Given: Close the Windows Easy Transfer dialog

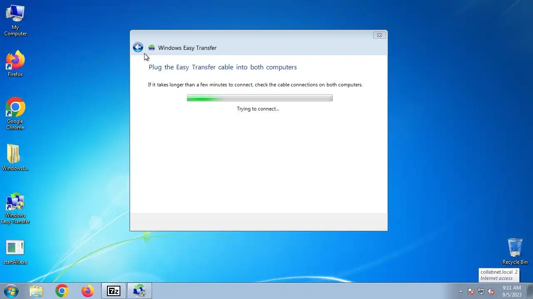Looking at the screenshot, I should (379, 35).
